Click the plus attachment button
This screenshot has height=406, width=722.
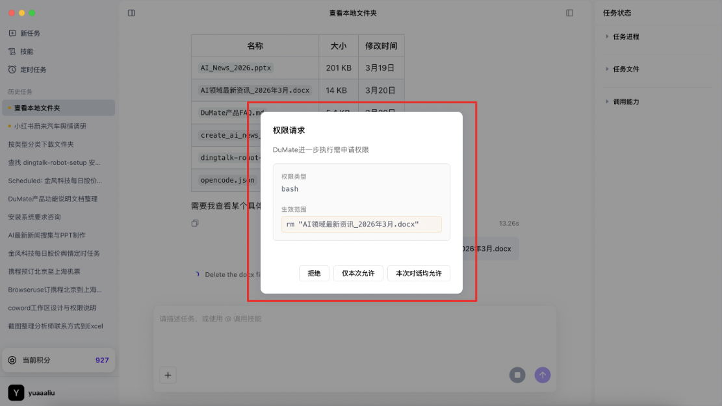pos(168,375)
